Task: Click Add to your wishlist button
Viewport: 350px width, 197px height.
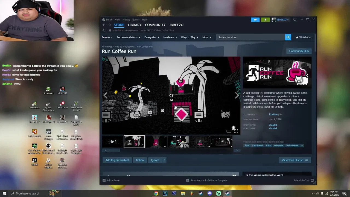Action: pyautogui.click(x=117, y=160)
